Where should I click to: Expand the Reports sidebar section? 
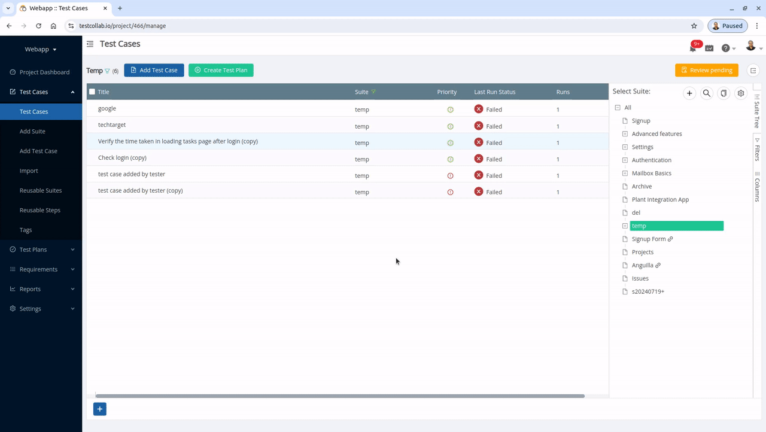[73, 289]
